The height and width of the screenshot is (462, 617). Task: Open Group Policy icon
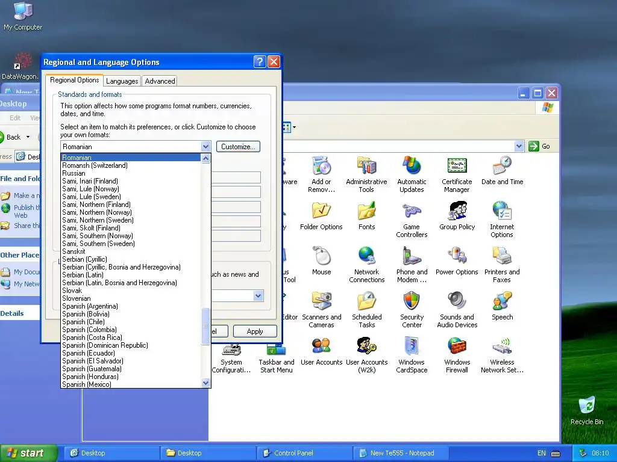coord(457,216)
